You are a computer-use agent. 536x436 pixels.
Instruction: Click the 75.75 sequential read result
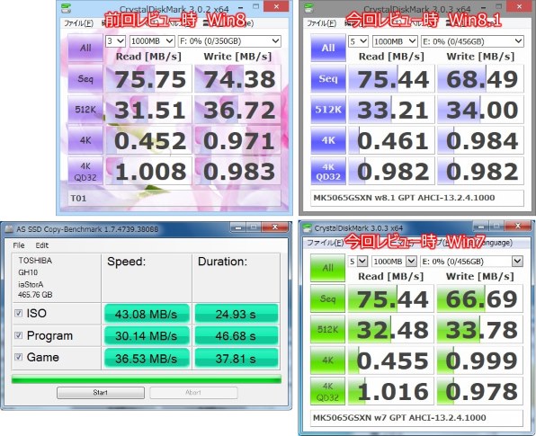pos(149,79)
